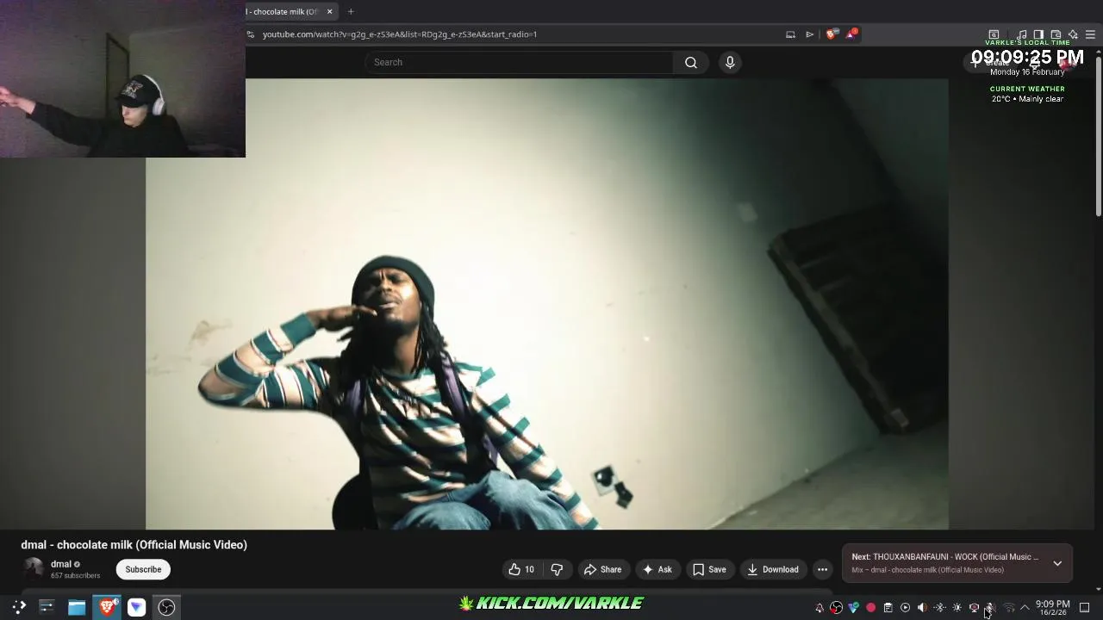Open browser hamburger main menu
This screenshot has width=1103, height=620.
[x=1090, y=34]
